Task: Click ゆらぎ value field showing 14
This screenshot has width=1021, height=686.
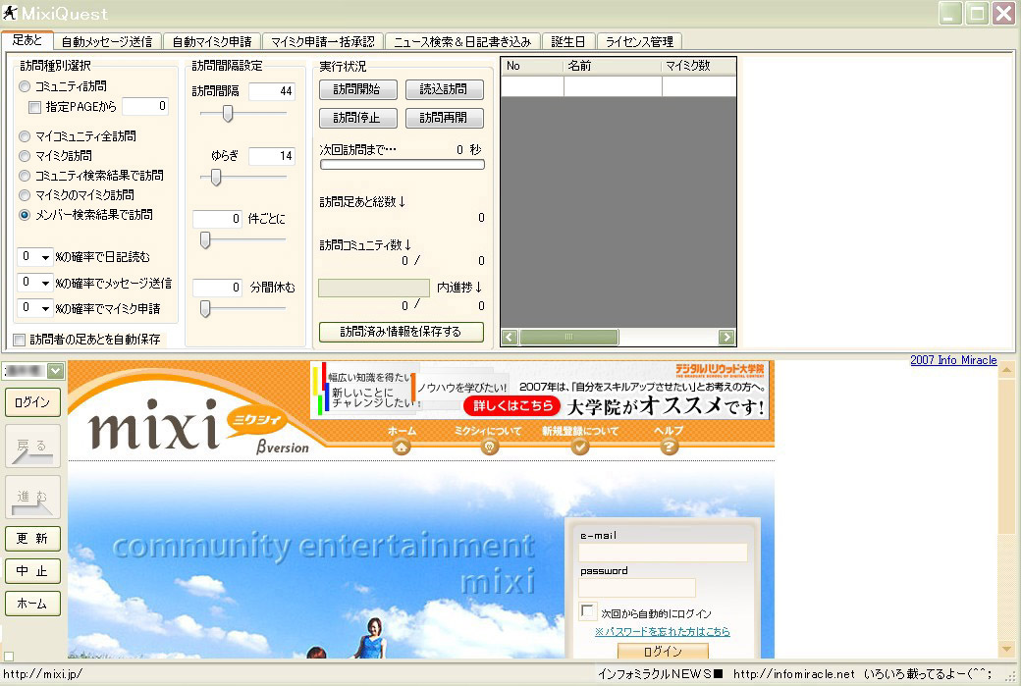Action: (272, 156)
